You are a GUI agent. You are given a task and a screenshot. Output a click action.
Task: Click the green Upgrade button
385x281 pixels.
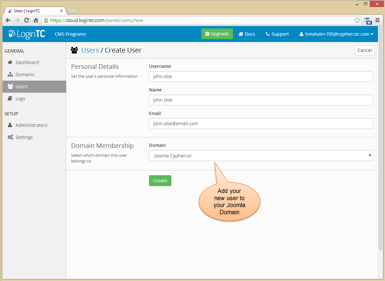(x=217, y=34)
